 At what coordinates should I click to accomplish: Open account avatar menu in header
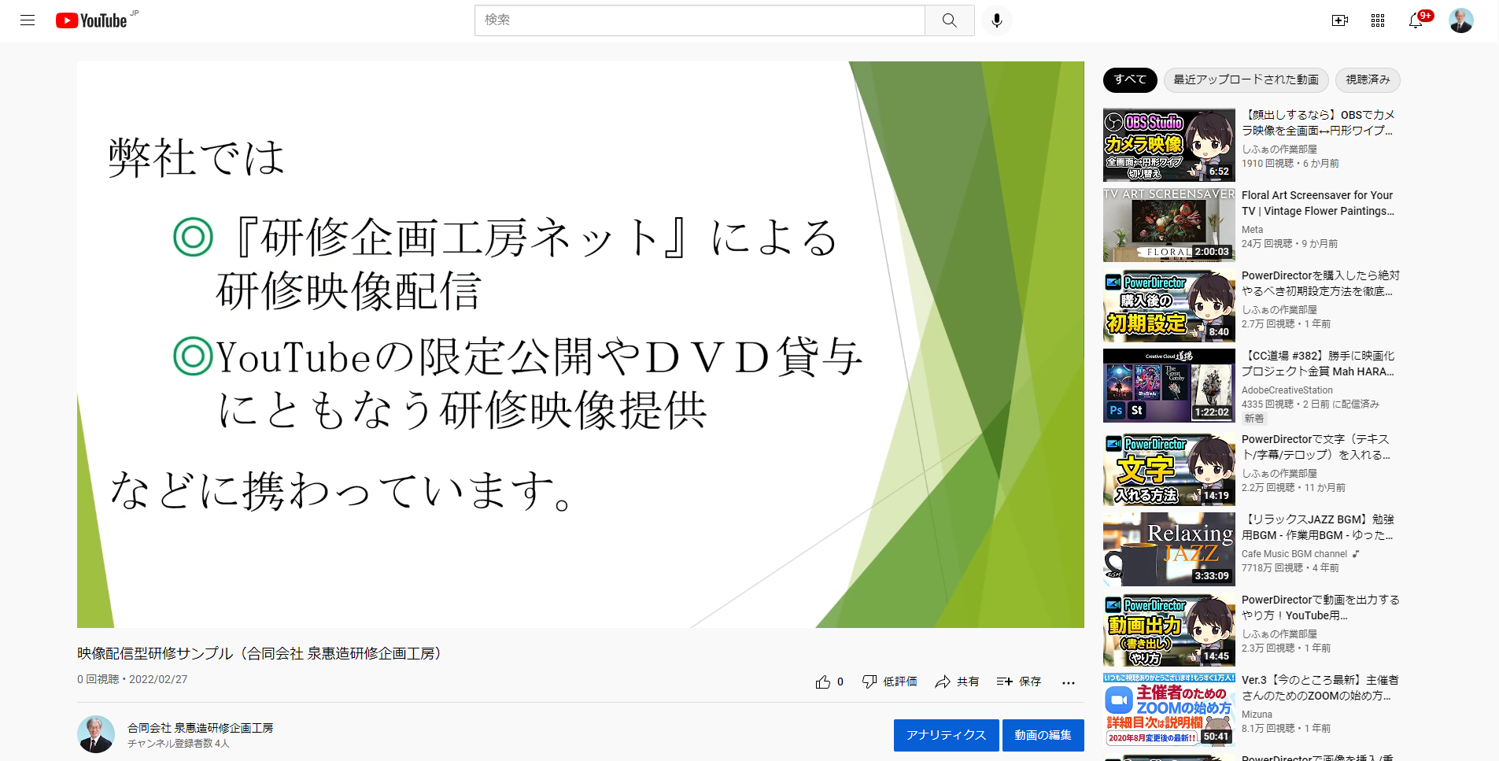pos(1461,20)
